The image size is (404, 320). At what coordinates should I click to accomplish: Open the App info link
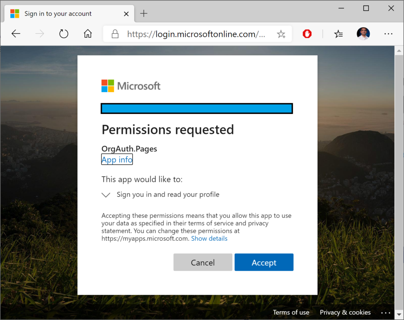pyautogui.click(x=117, y=159)
